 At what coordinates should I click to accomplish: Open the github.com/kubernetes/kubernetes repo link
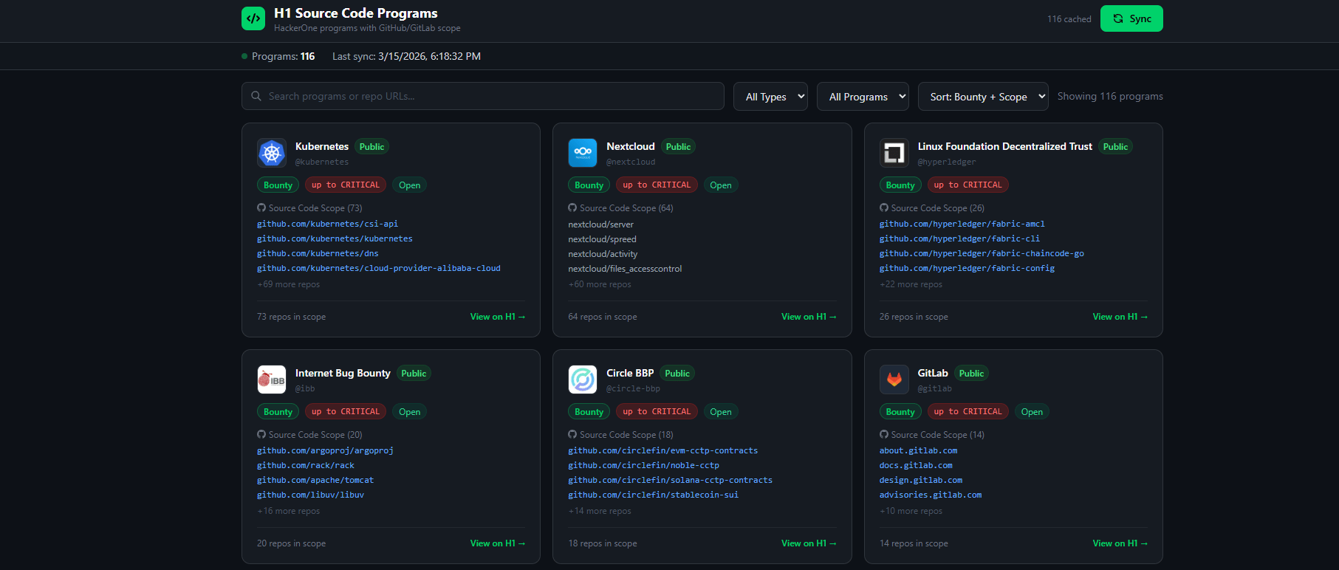335,238
